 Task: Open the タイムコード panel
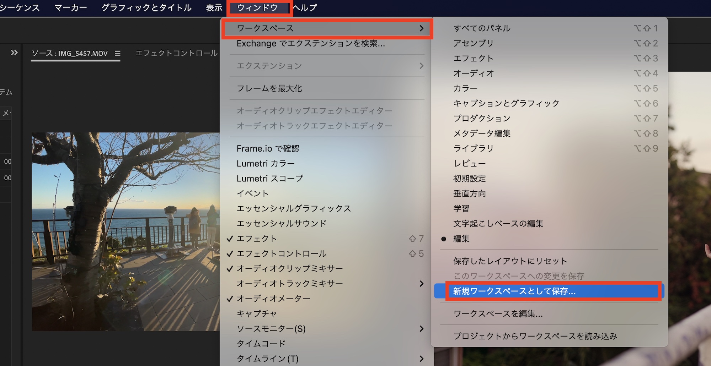(x=327, y=344)
